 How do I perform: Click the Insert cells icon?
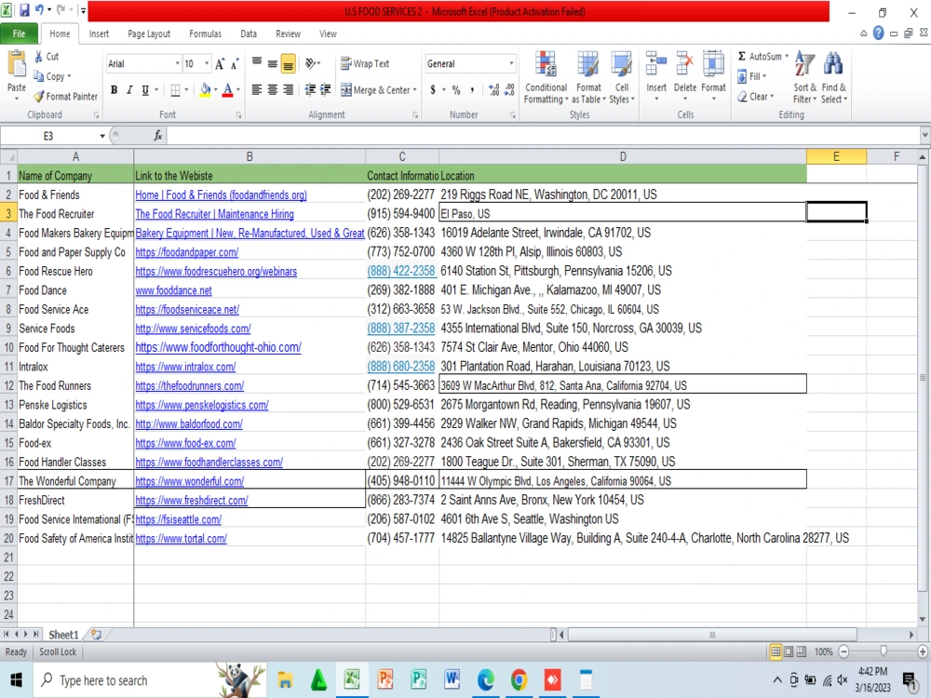pos(656,64)
